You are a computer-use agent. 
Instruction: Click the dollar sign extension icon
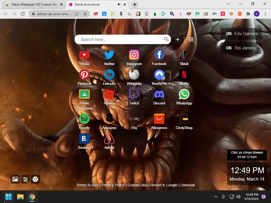(121, 14)
